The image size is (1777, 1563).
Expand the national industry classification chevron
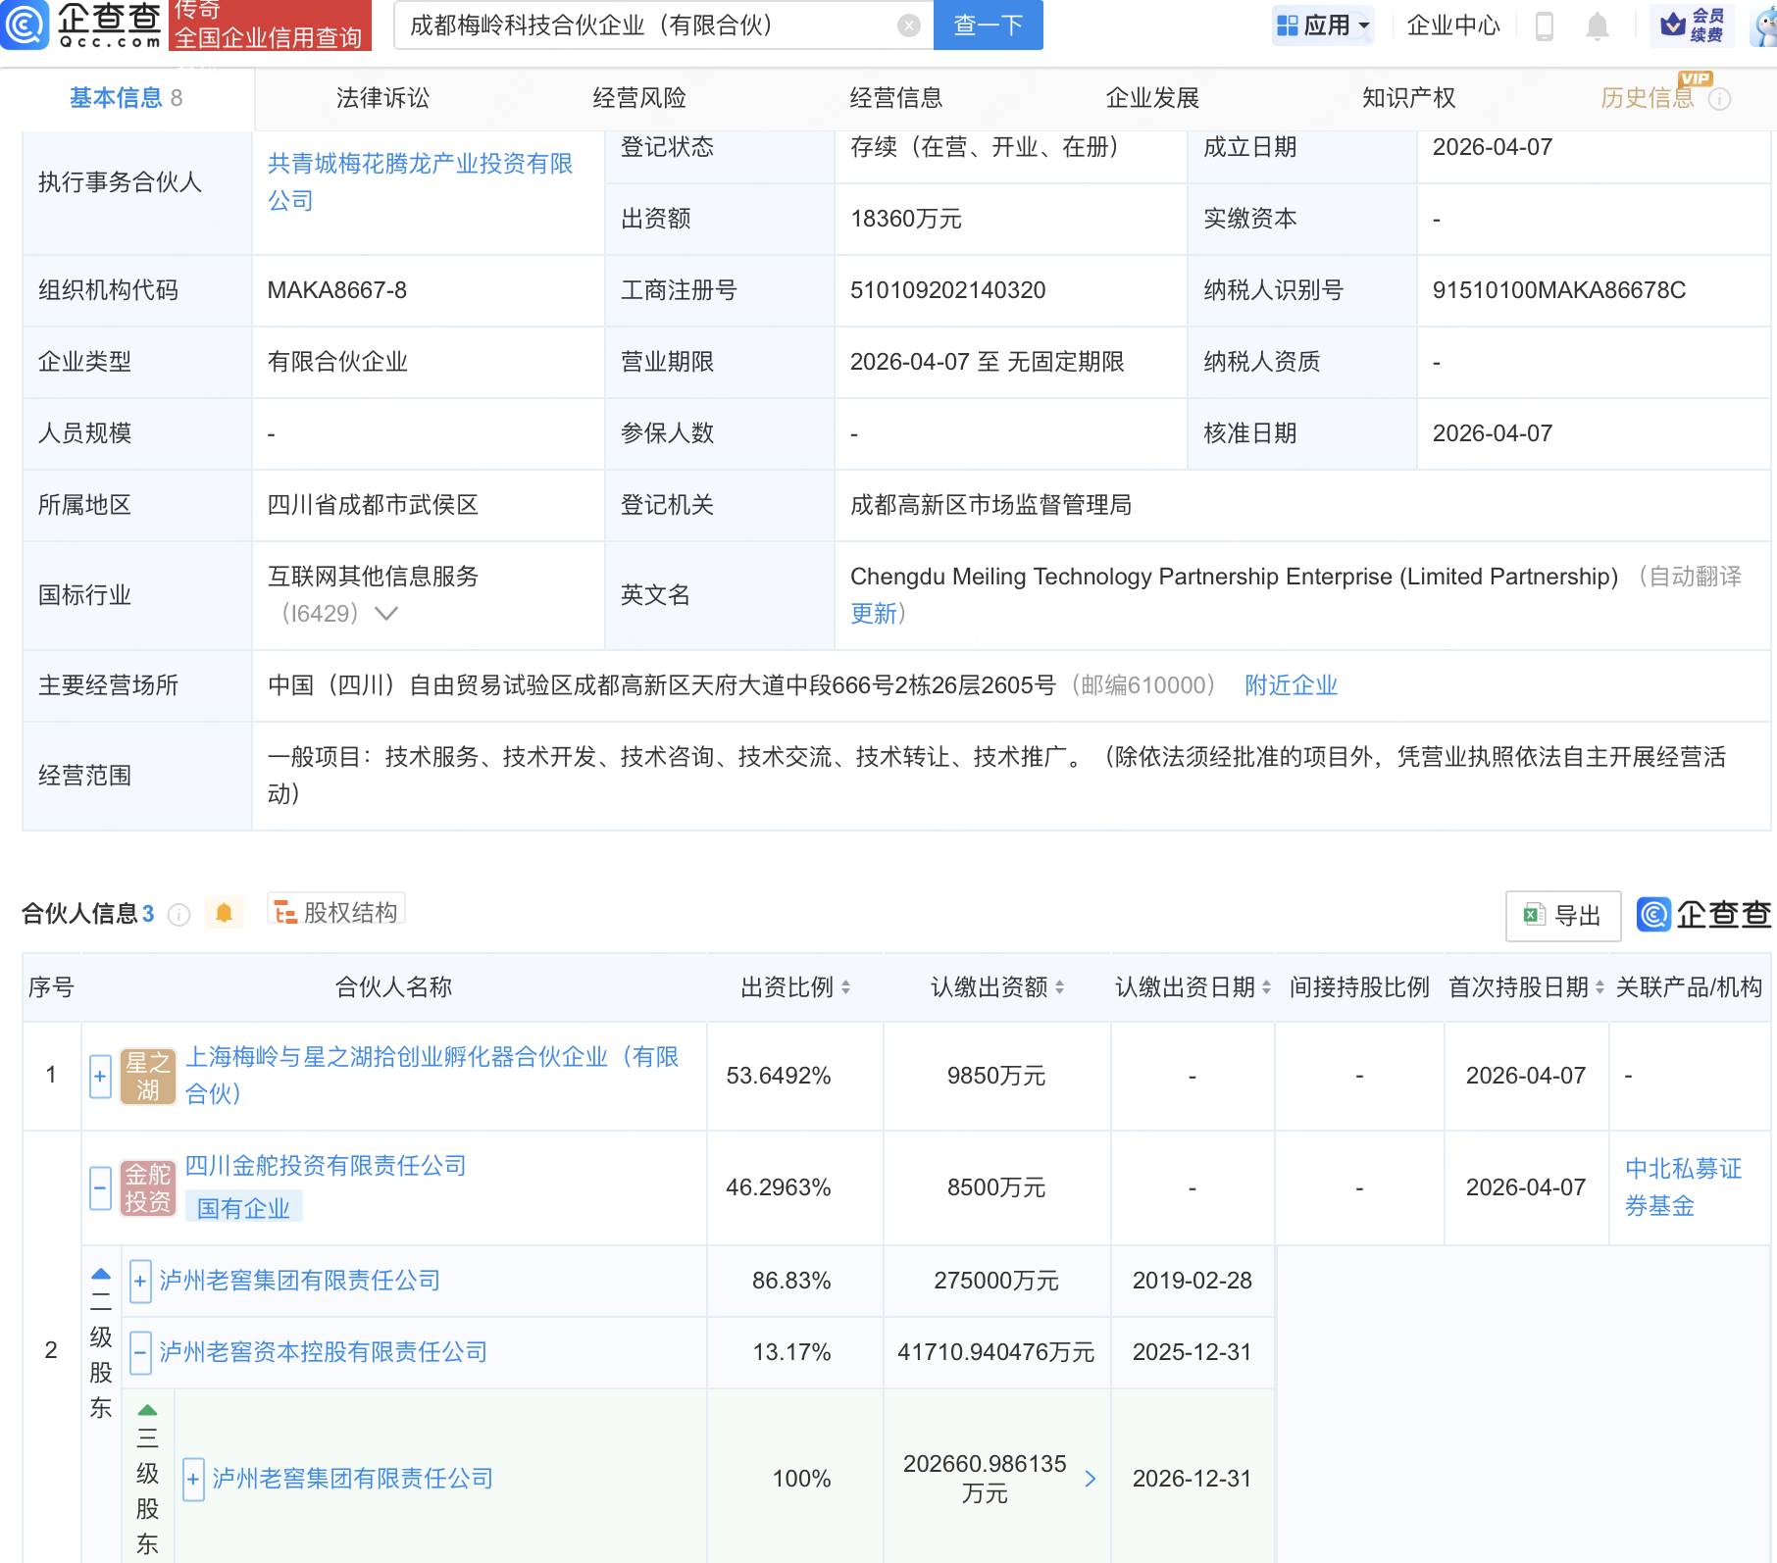coord(386,614)
